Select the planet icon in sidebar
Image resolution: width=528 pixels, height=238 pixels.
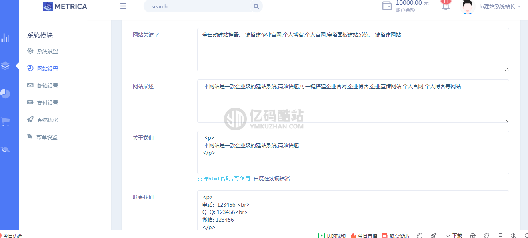6,149
